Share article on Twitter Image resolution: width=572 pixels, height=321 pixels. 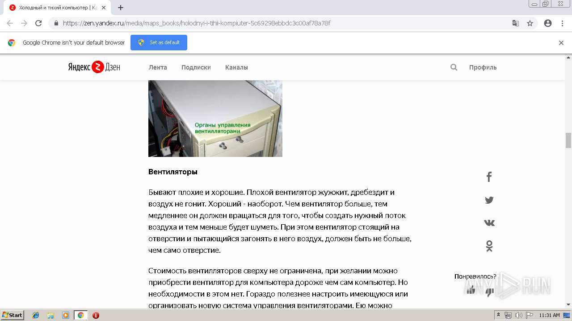tap(489, 200)
